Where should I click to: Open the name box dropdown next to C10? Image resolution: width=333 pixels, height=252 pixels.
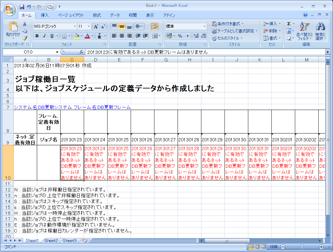point(57,52)
